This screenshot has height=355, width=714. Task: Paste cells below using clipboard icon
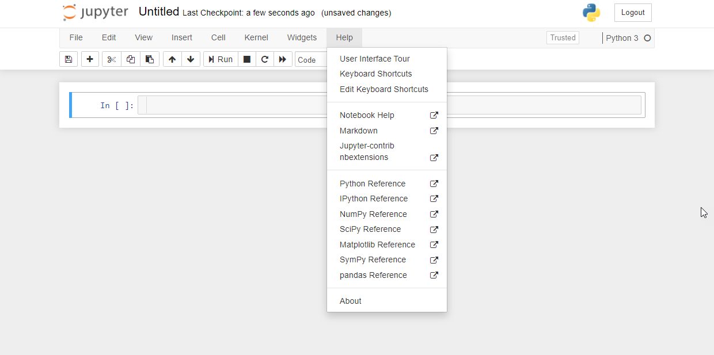(150, 59)
